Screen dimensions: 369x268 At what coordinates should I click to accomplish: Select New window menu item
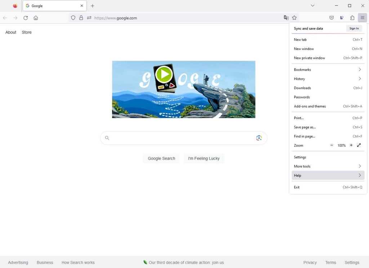(x=328, y=49)
